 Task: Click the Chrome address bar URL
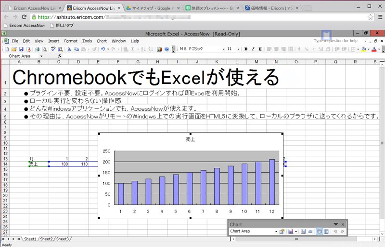click(114, 17)
